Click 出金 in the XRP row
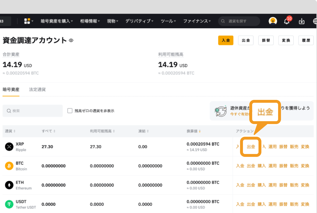 pos(251,147)
